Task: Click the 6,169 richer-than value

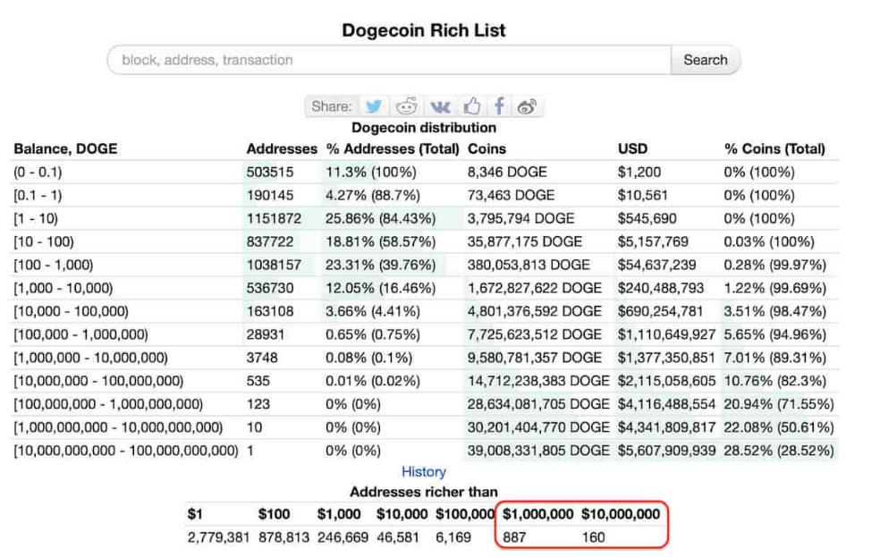Action: click(x=453, y=537)
